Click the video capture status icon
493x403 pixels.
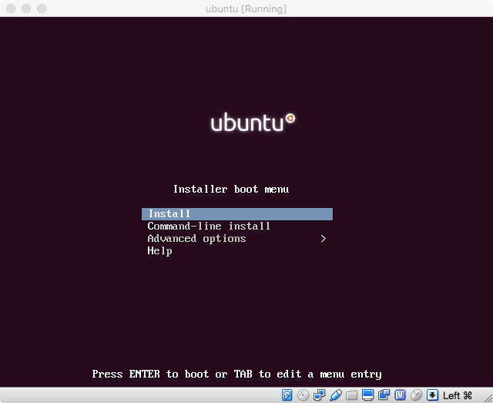click(384, 395)
